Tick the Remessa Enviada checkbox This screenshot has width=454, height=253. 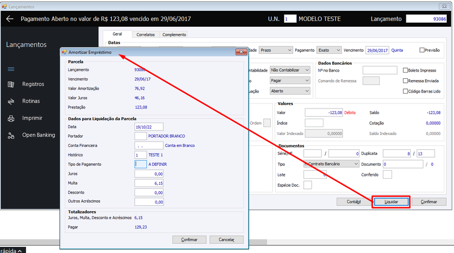pyautogui.click(x=405, y=81)
